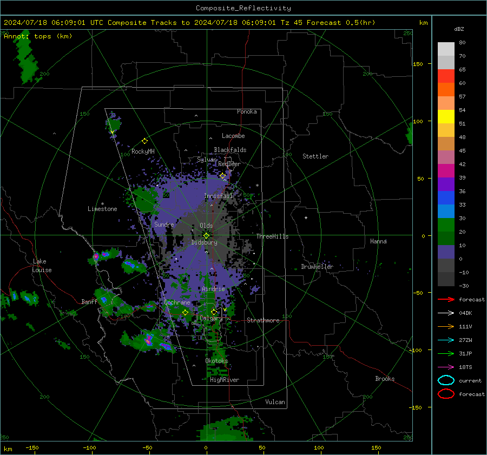
Task: Click the Lacombe town label
Action: (233, 136)
